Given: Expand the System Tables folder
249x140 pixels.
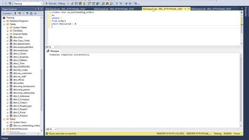Looking at the screenshot, I should (x=7, y=28).
